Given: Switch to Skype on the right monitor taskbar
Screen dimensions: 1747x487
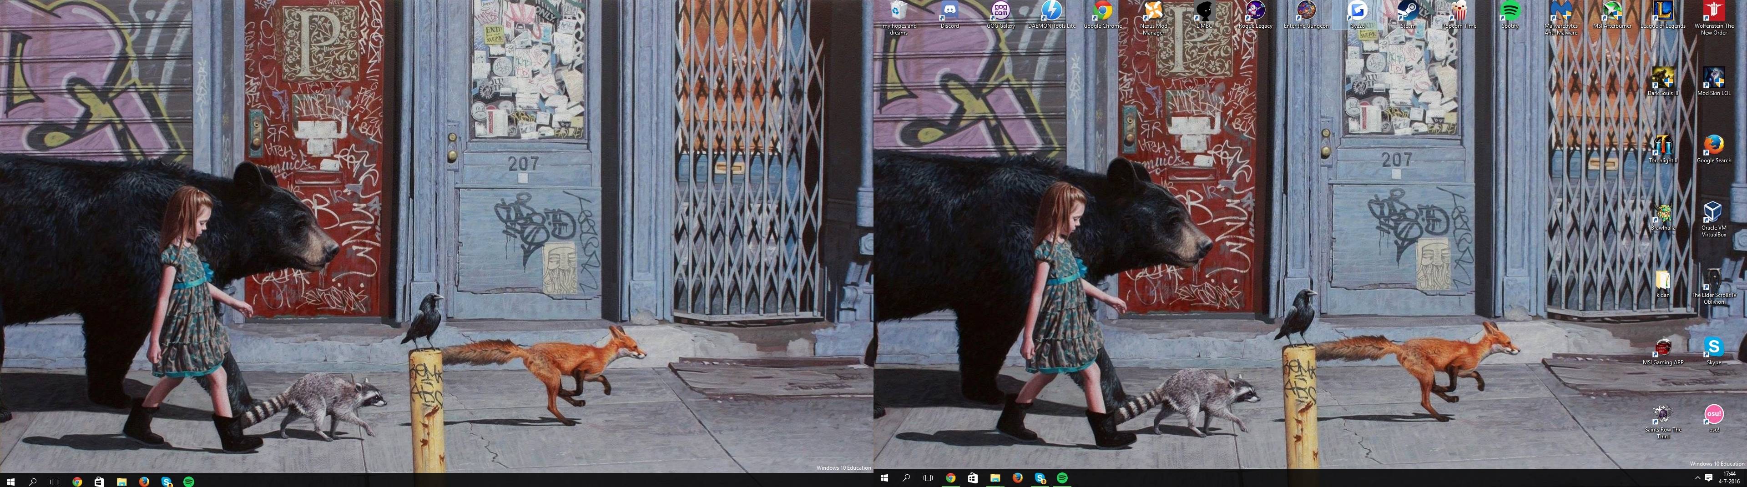Looking at the screenshot, I should pos(1040,477).
